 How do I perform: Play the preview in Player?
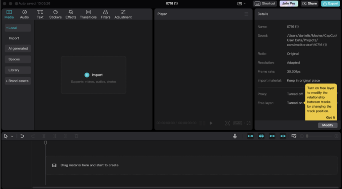tap(211, 123)
